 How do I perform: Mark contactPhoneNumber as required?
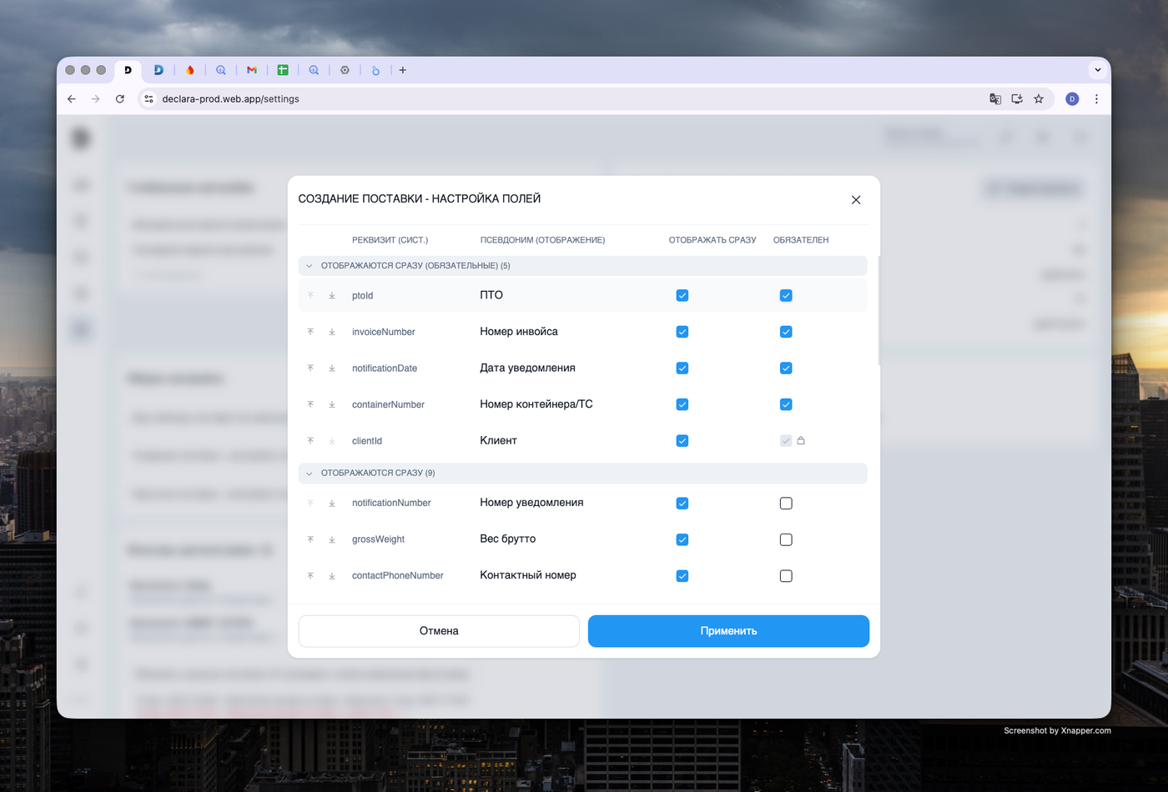786,576
